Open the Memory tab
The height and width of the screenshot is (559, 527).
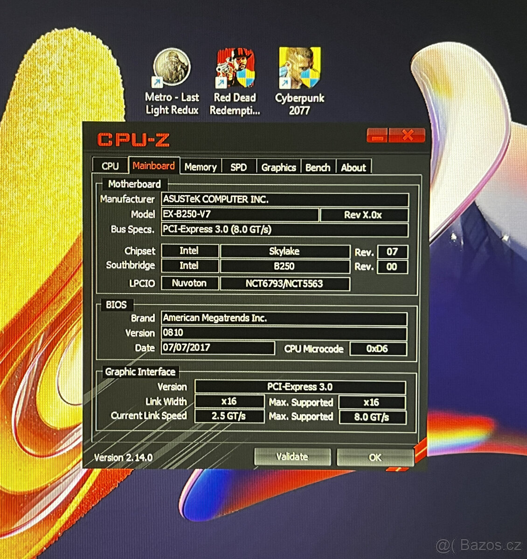201,167
